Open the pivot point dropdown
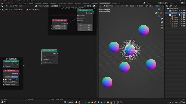Image resolution: width=186 pixels, height=104 pixels. 147,6
